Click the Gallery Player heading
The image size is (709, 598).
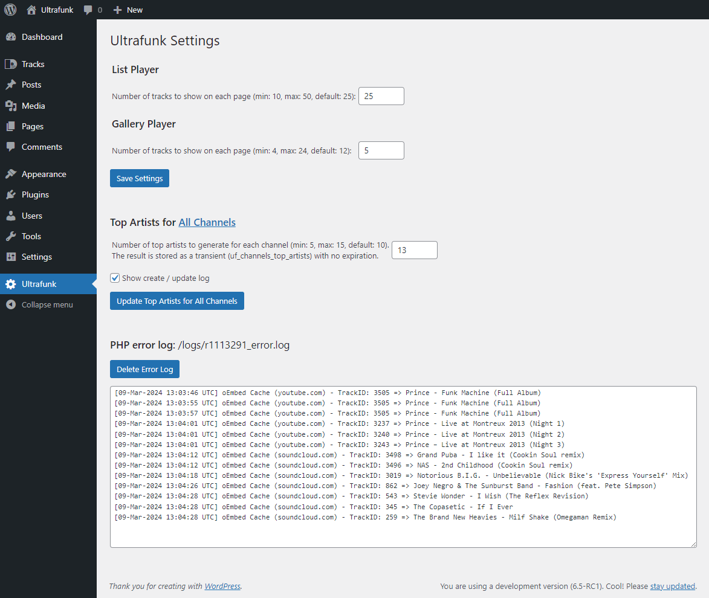[x=144, y=124]
